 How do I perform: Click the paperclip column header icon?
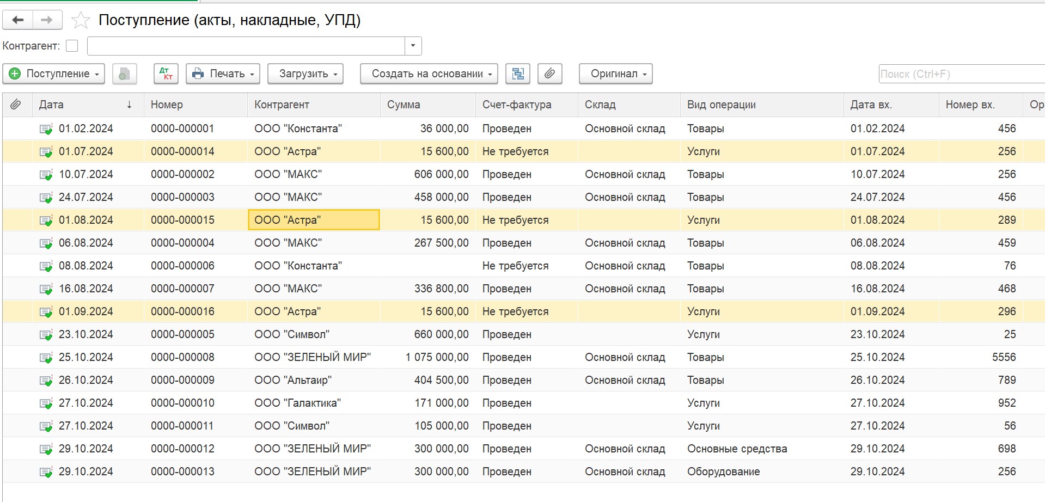(x=16, y=105)
